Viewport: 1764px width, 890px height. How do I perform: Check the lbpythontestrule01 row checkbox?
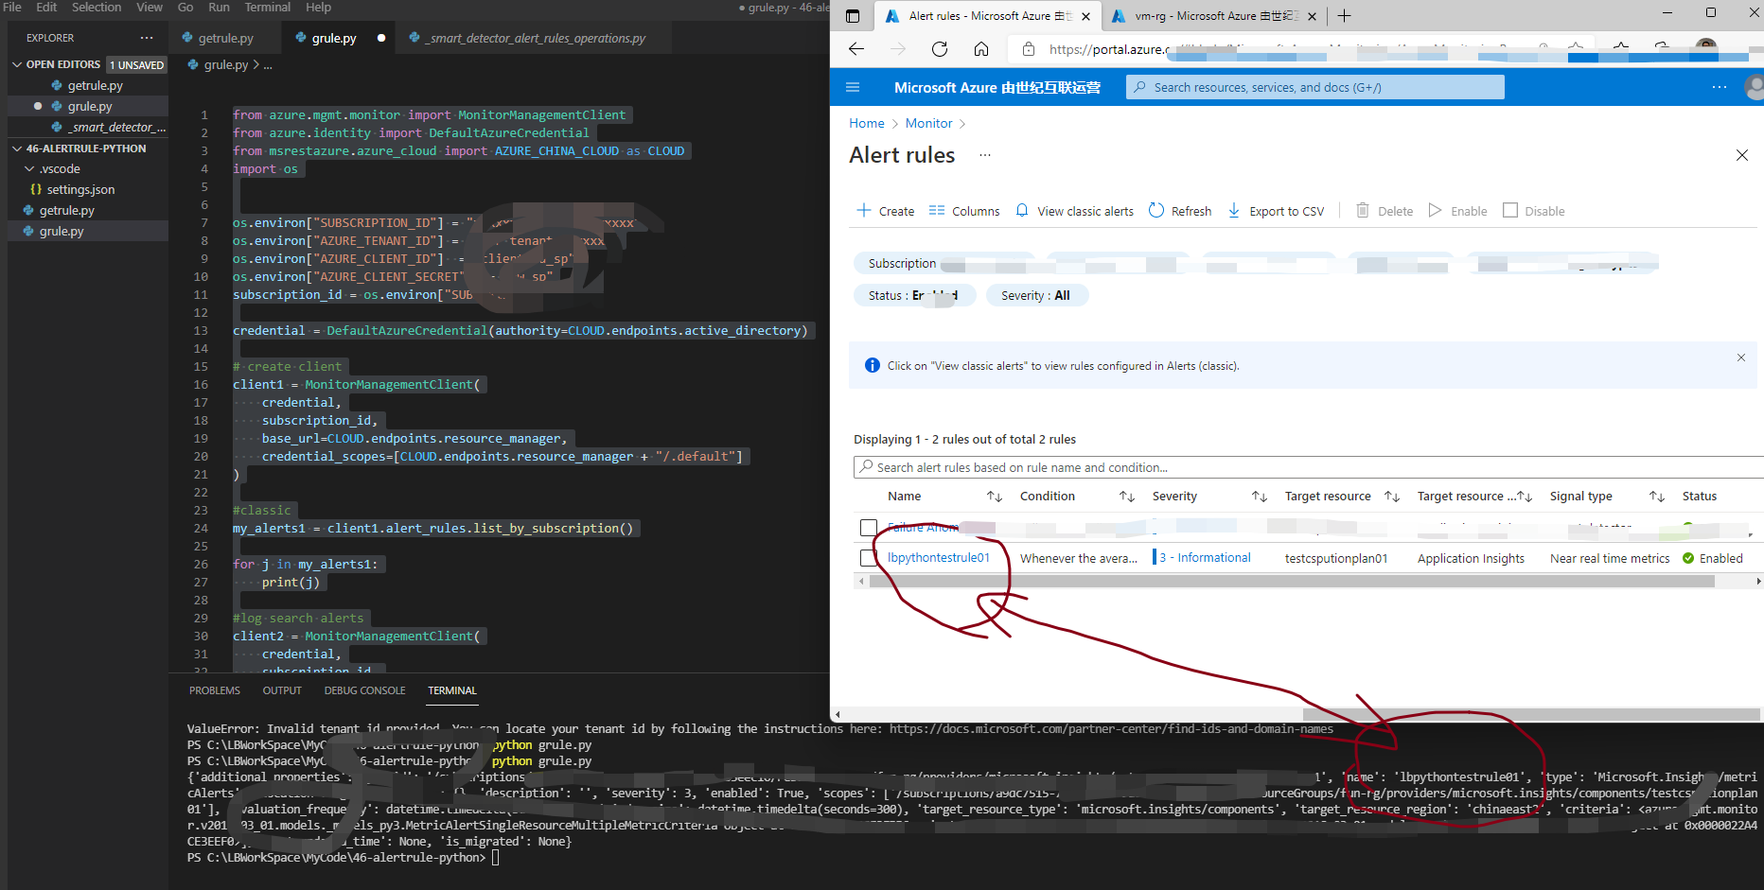point(868,558)
